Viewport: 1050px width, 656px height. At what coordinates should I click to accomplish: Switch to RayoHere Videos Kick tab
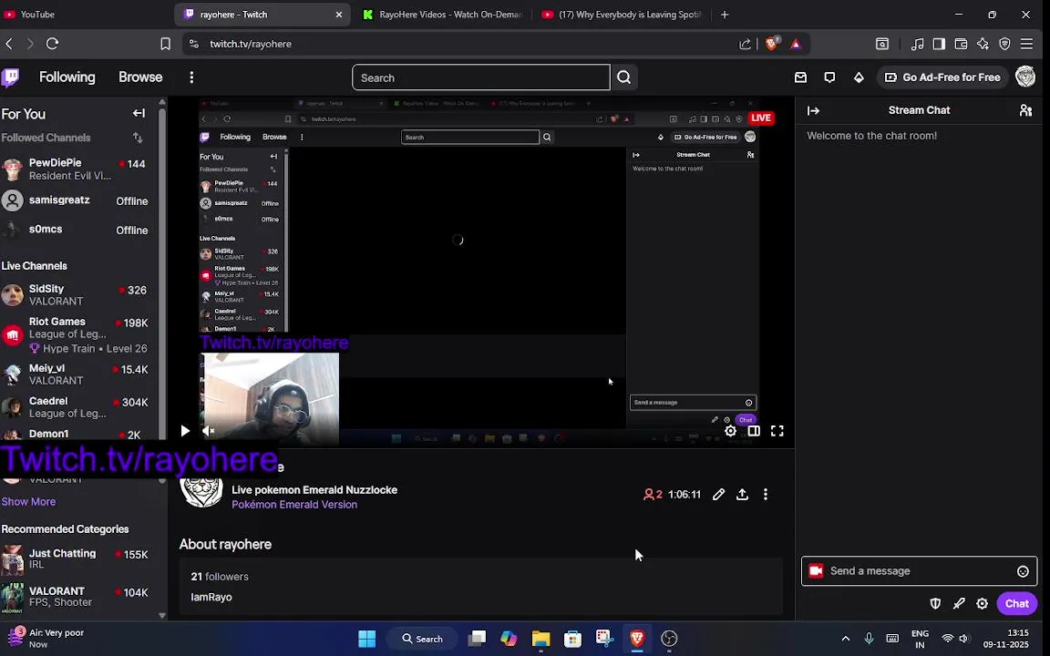click(x=442, y=14)
